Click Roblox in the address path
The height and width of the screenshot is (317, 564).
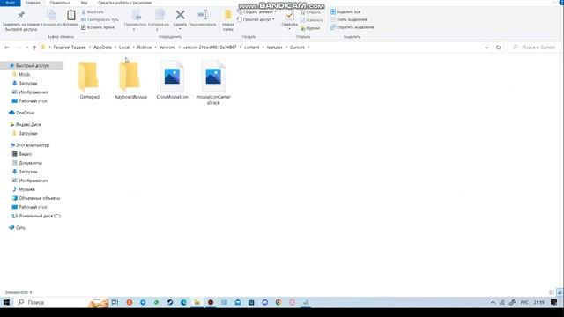click(x=145, y=48)
